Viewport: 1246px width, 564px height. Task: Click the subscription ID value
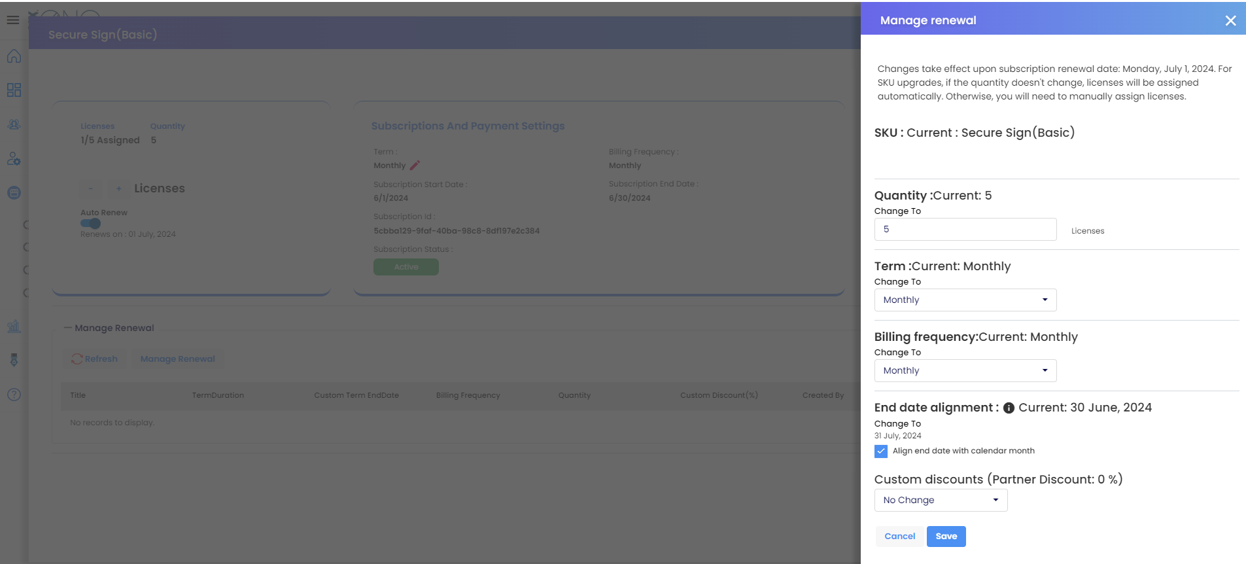tap(457, 231)
